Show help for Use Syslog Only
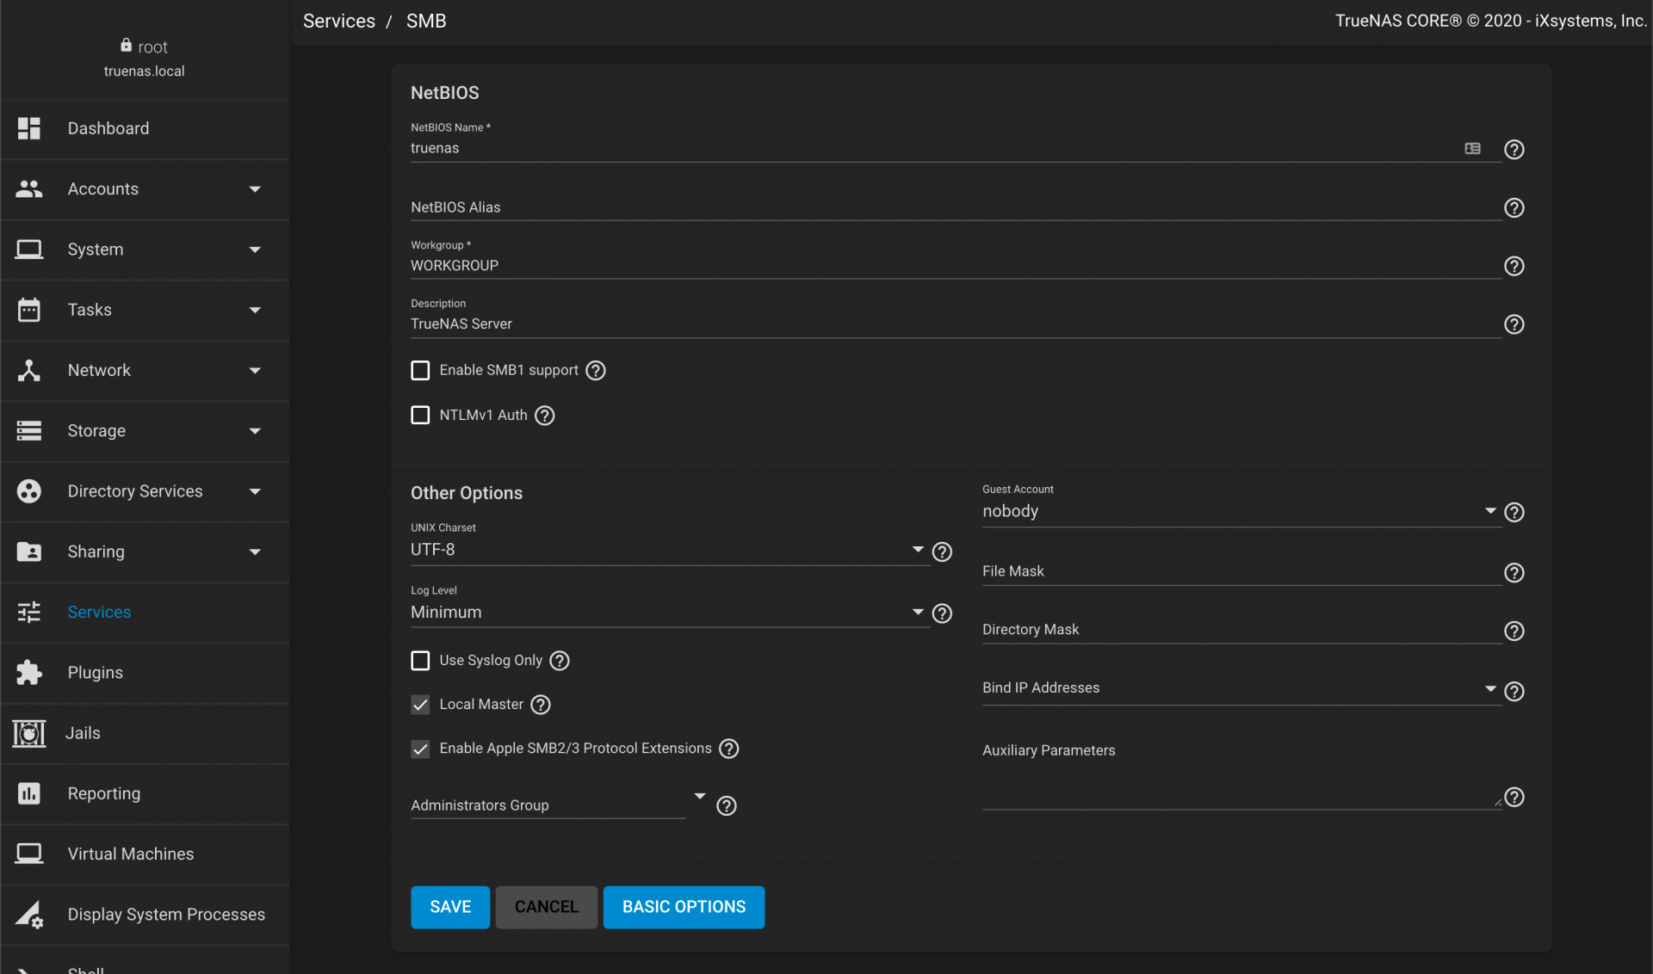Viewport: 1653px width, 974px height. tap(560, 661)
